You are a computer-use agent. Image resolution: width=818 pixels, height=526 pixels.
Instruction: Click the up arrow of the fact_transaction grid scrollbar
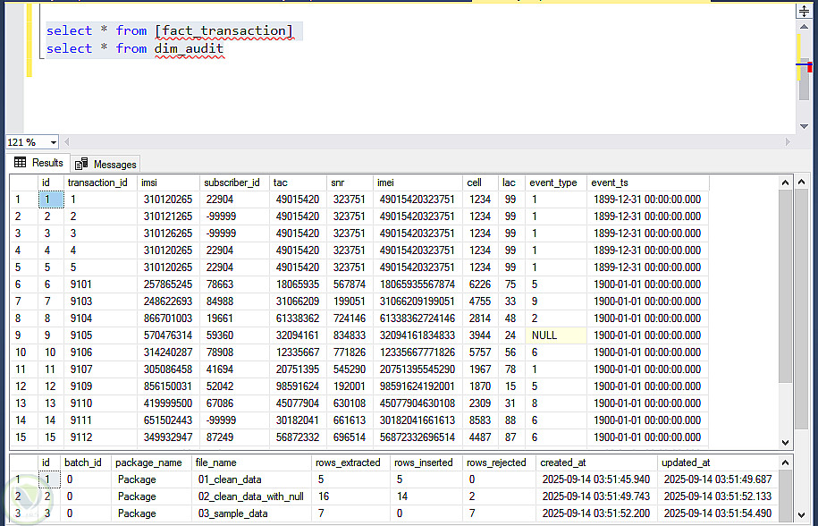[x=786, y=182]
